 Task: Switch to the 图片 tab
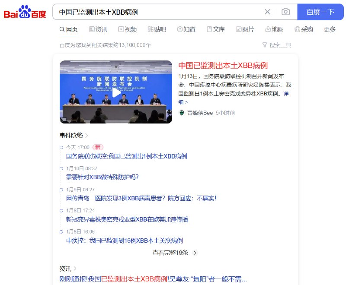tap(245, 29)
